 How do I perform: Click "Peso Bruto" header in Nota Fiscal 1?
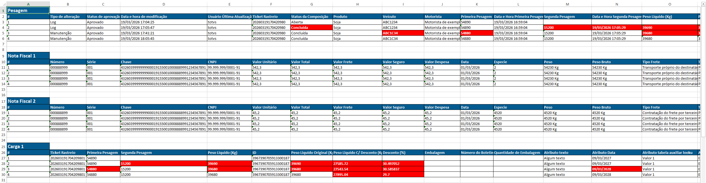click(x=617, y=62)
